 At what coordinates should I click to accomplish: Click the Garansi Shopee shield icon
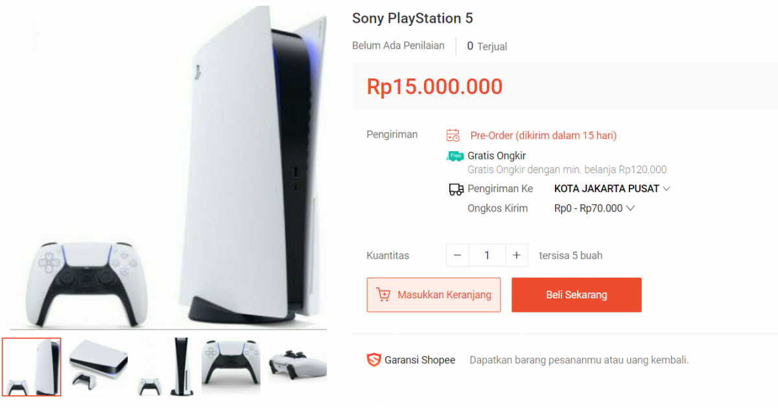[x=373, y=360]
